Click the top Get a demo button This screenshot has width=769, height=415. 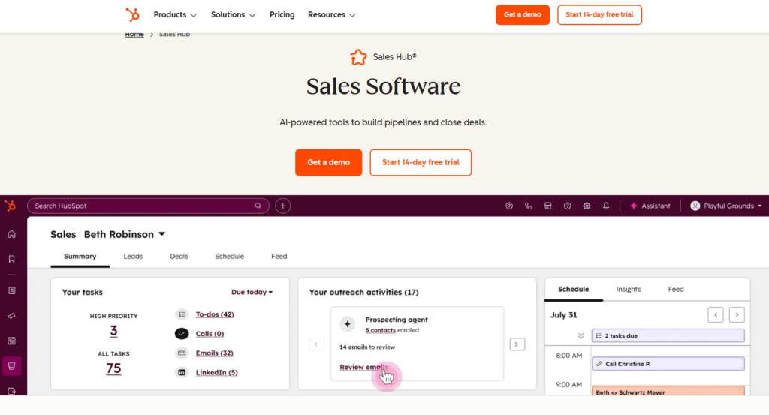523,15
